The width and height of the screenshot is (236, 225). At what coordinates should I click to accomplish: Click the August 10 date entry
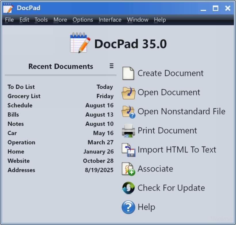coord(99,124)
